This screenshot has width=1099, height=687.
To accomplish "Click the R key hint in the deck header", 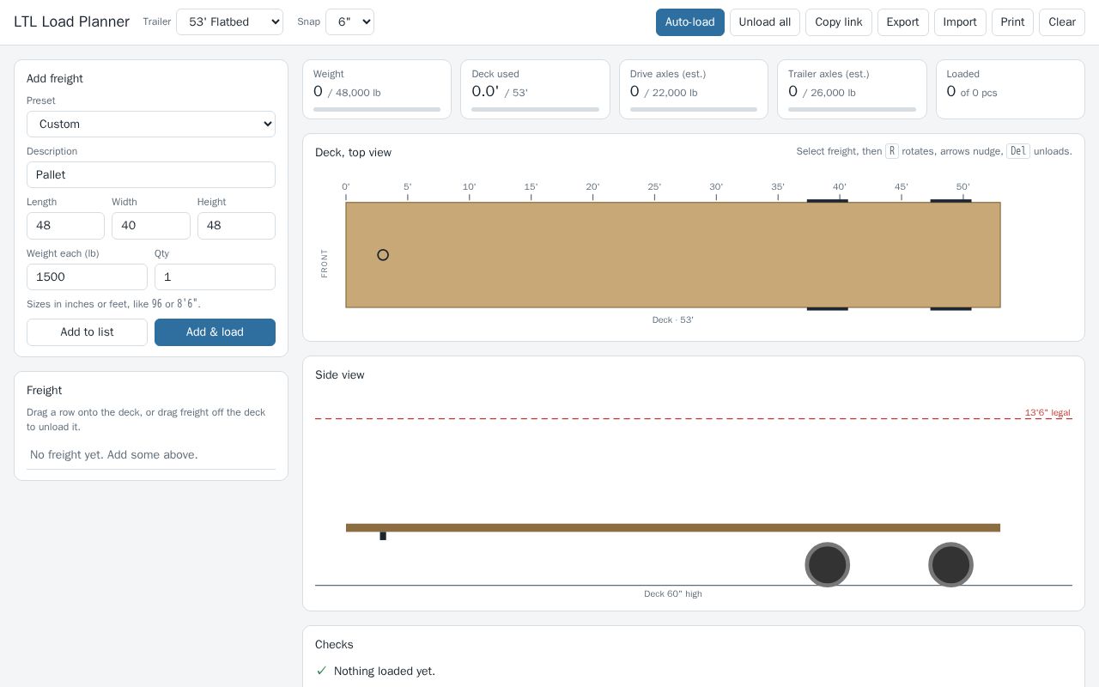I will pyautogui.click(x=892, y=151).
